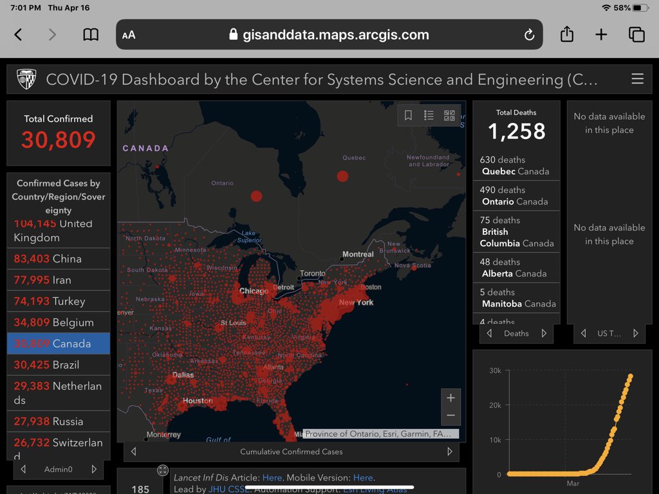The width and height of the screenshot is (659, 494).
Task: Open Safari bookmarks book icon
Action: click(x=90, y=35)
